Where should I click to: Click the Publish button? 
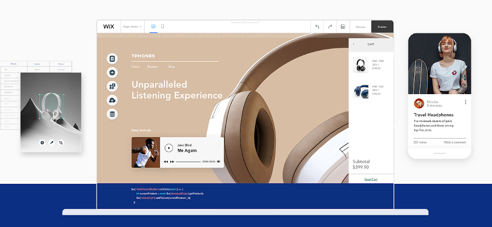[x=382, y=27]
